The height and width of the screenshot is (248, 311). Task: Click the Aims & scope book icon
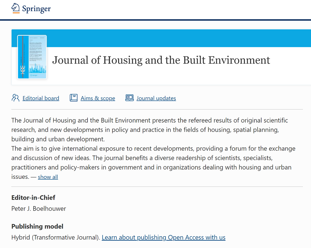(73, 98)
